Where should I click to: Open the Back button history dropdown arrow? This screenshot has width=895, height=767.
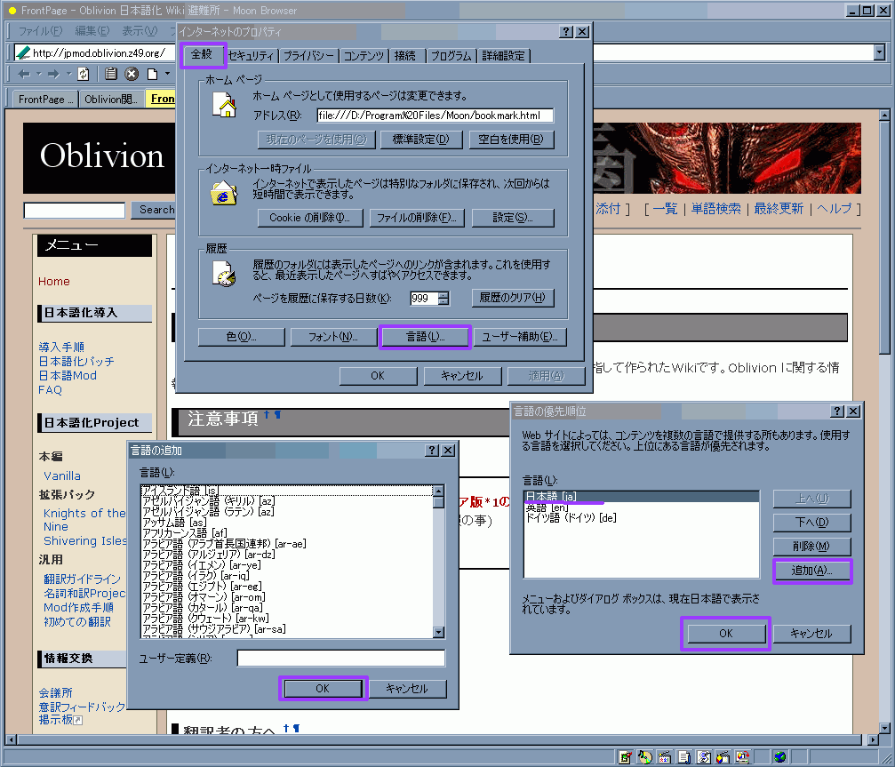[x=37, y=74]
